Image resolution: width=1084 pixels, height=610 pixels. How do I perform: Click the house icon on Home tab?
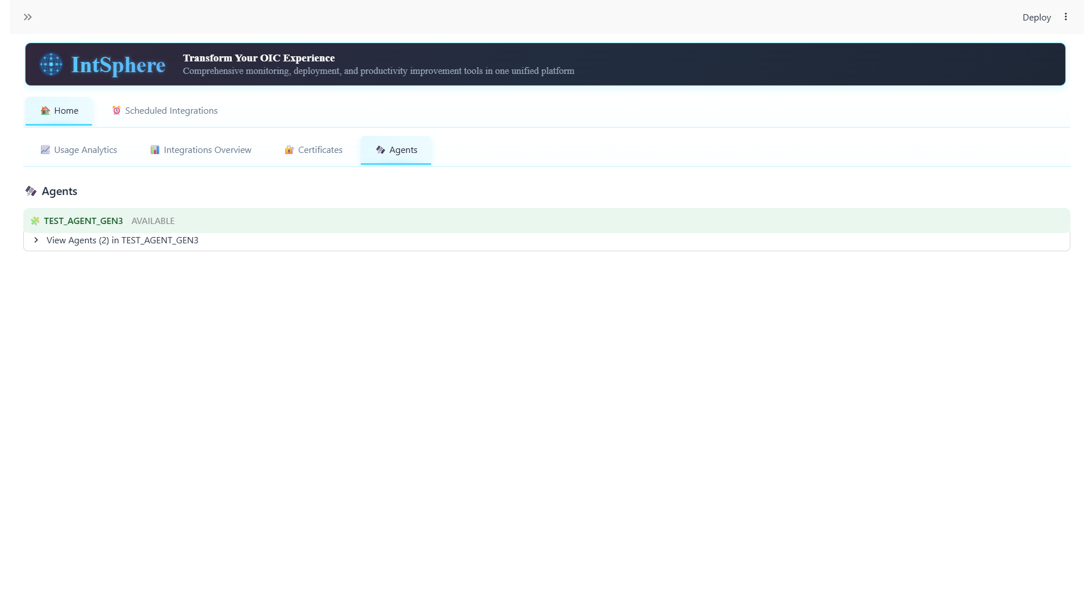click(45, 111)
